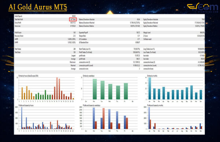This screenshot has height=142, width=220.
Task: Click 'consecutive loss (count)' label
Action: pos(150,65)
